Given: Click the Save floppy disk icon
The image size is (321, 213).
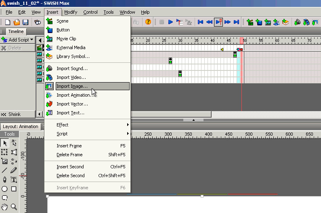Looking at the screenshot, I should pos(25,22).
